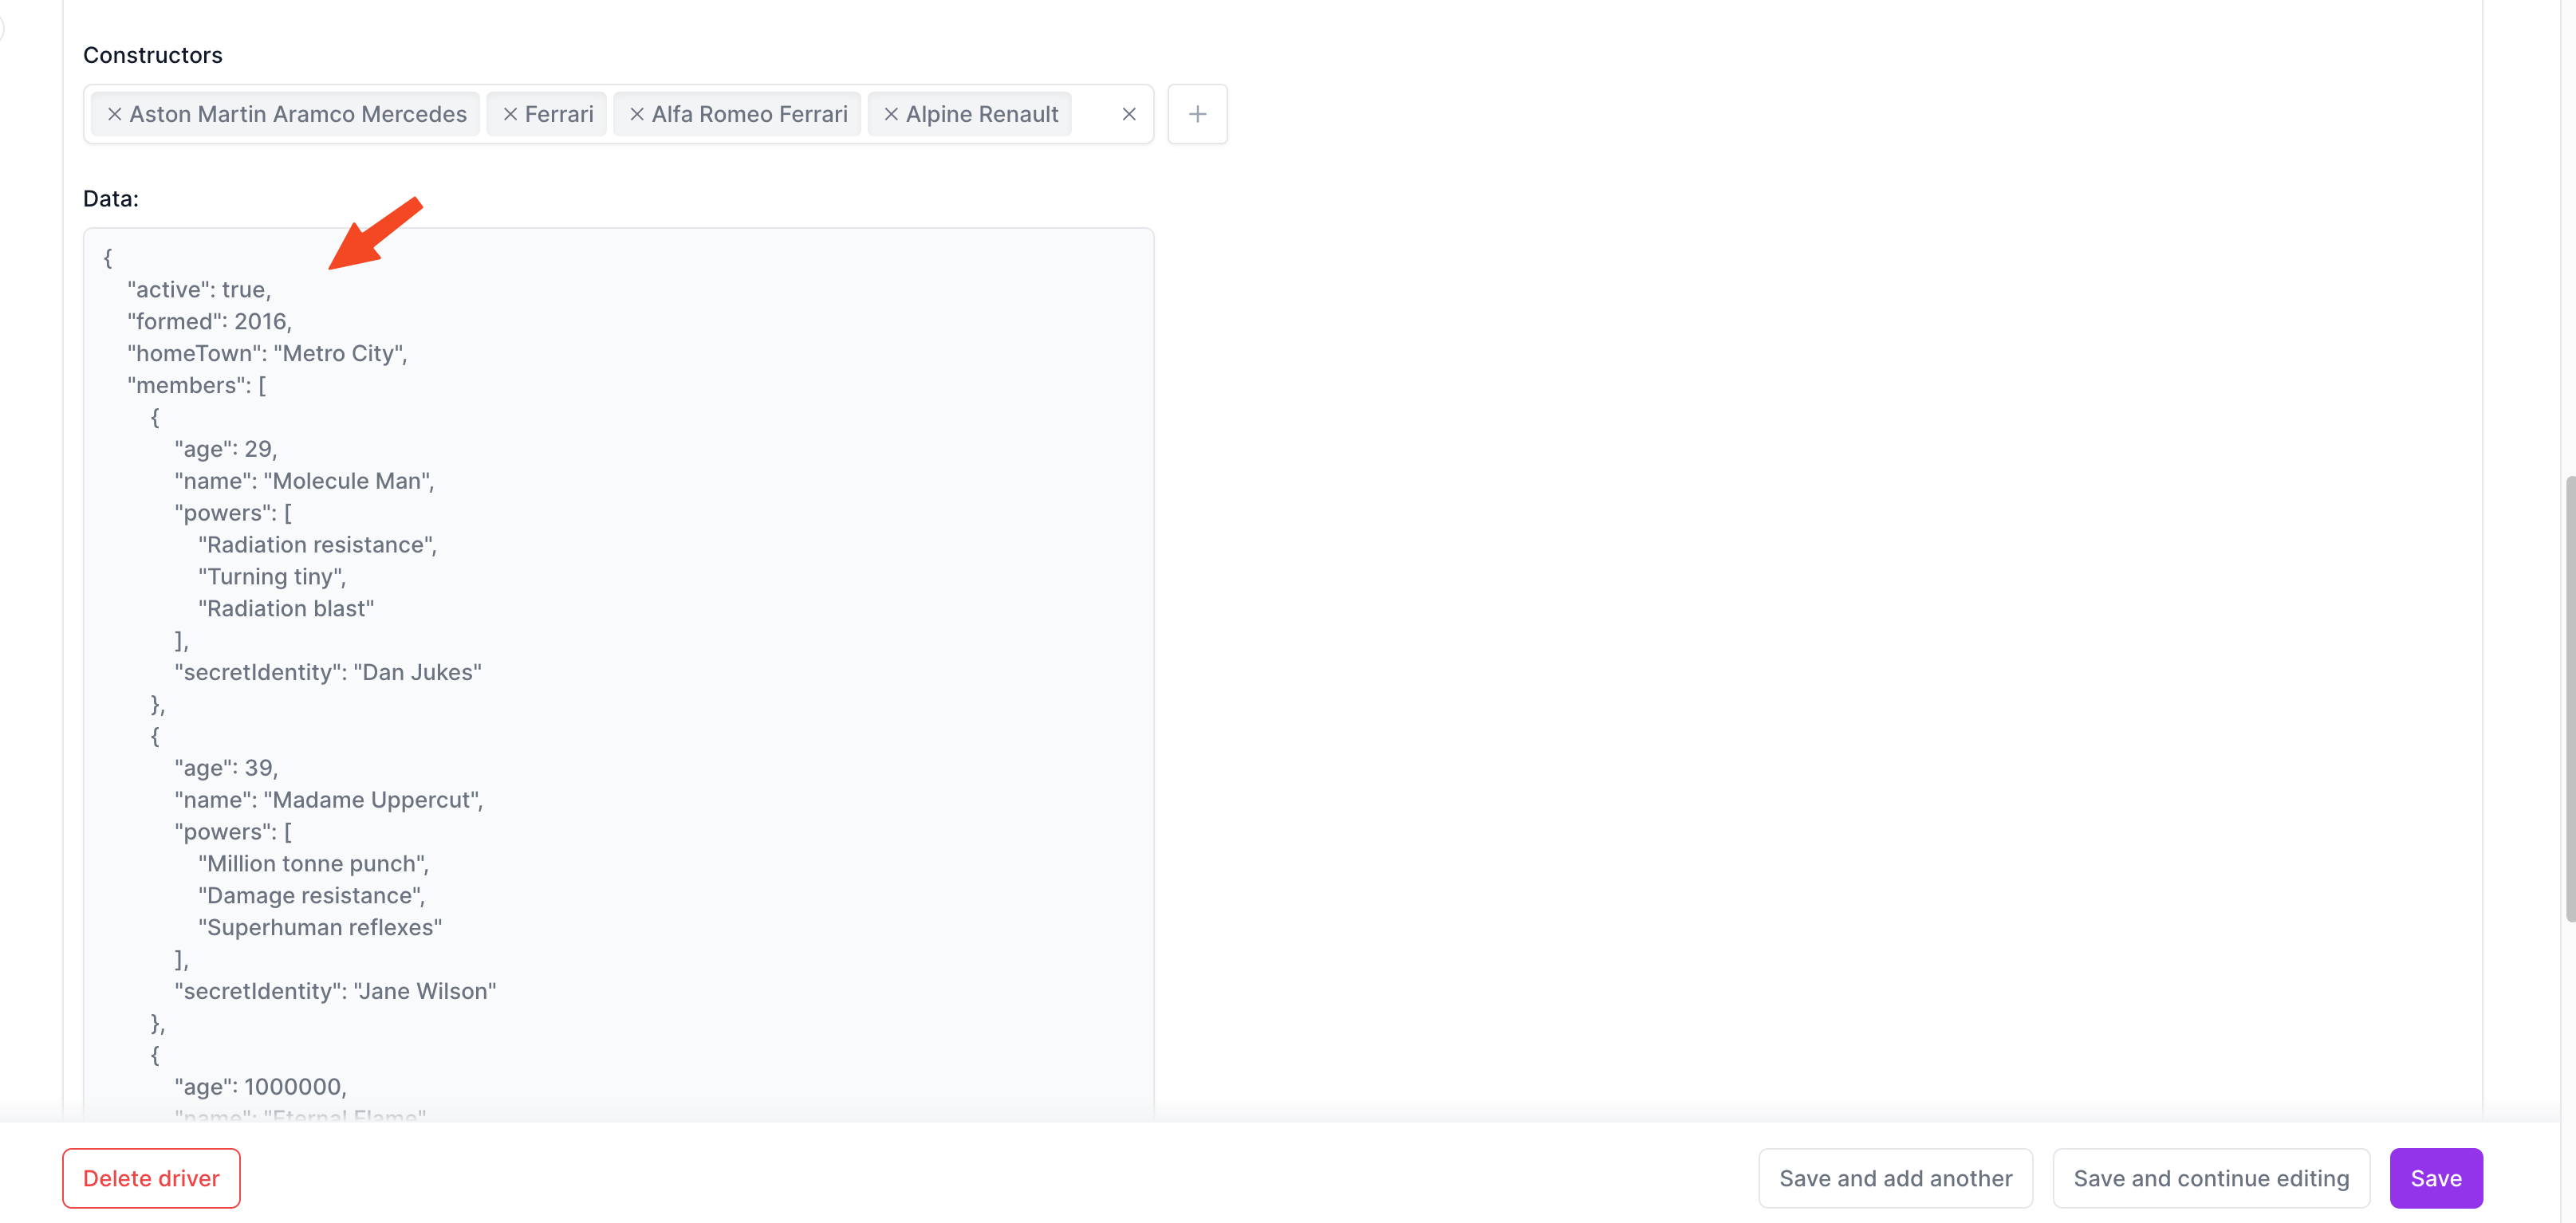Remove the "Ferrari" constructor tag

pos(508,113)
